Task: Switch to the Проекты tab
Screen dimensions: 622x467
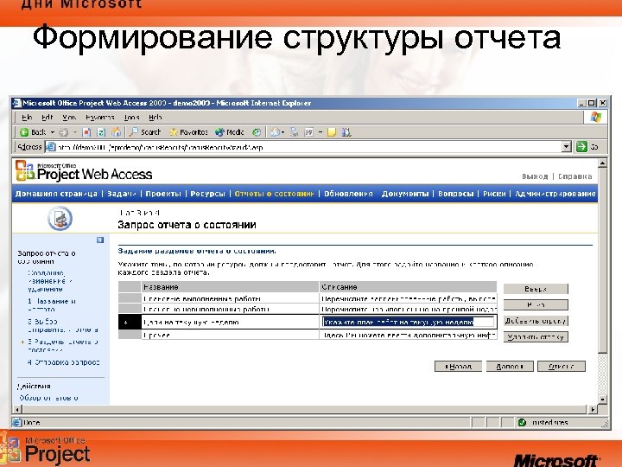Action: point(163,194)
